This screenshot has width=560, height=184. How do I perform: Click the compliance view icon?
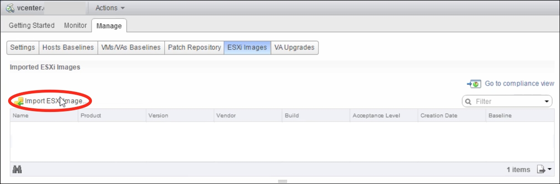coord(474,84)
